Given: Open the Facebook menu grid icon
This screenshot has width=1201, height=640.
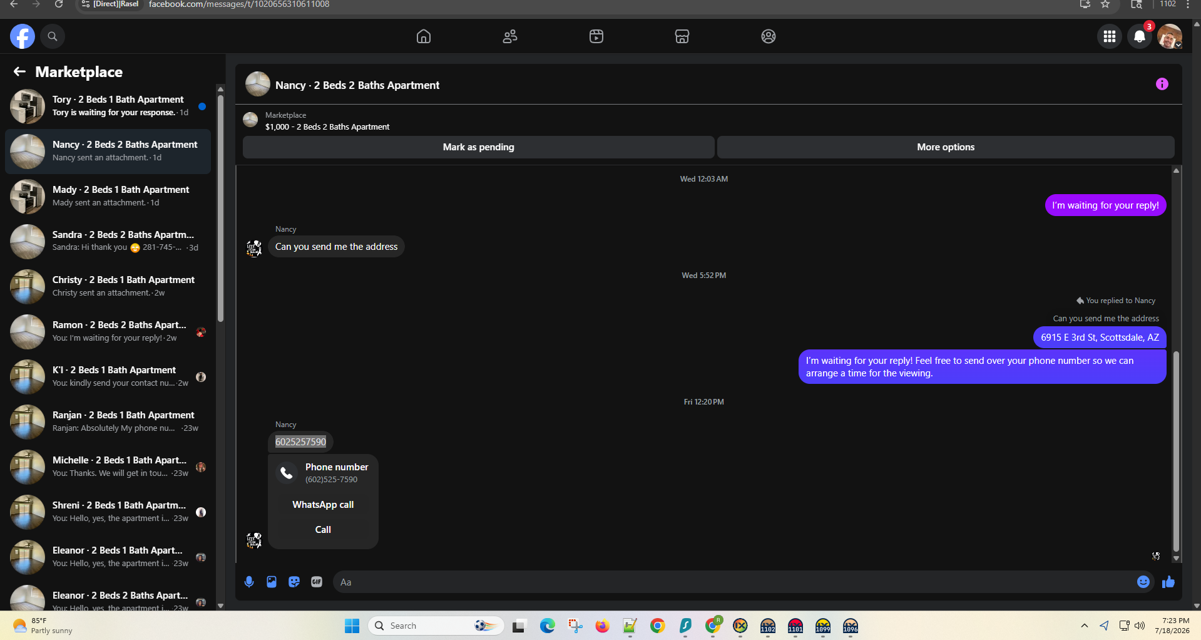Looking at the screenshot, I should point(1110,36).
